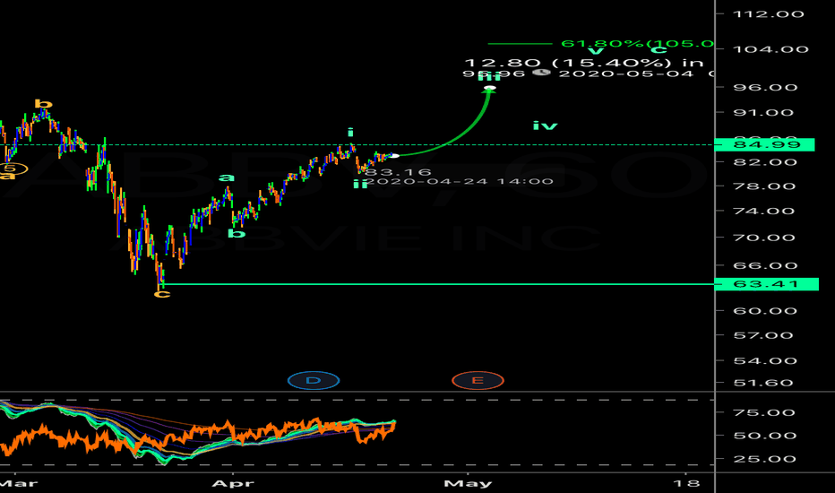Select the green ii wave label
Screen dimensions: 835x493
tap(360, 184)
